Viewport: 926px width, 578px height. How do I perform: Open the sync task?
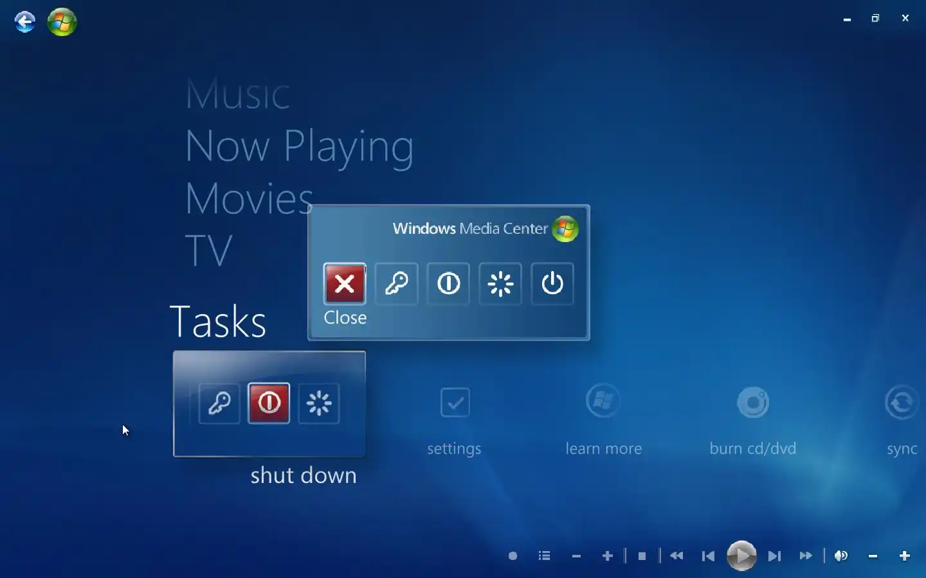(902, 420)
